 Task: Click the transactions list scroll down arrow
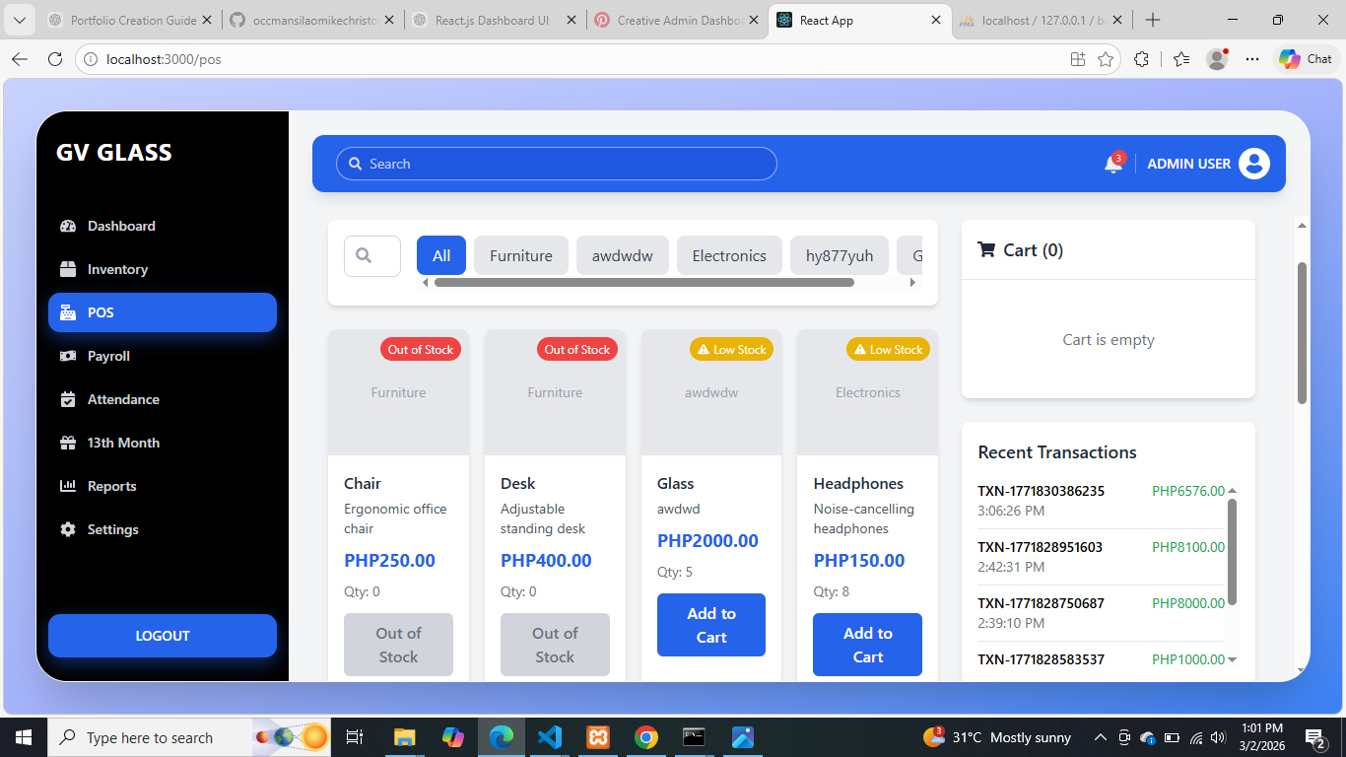1233,659
